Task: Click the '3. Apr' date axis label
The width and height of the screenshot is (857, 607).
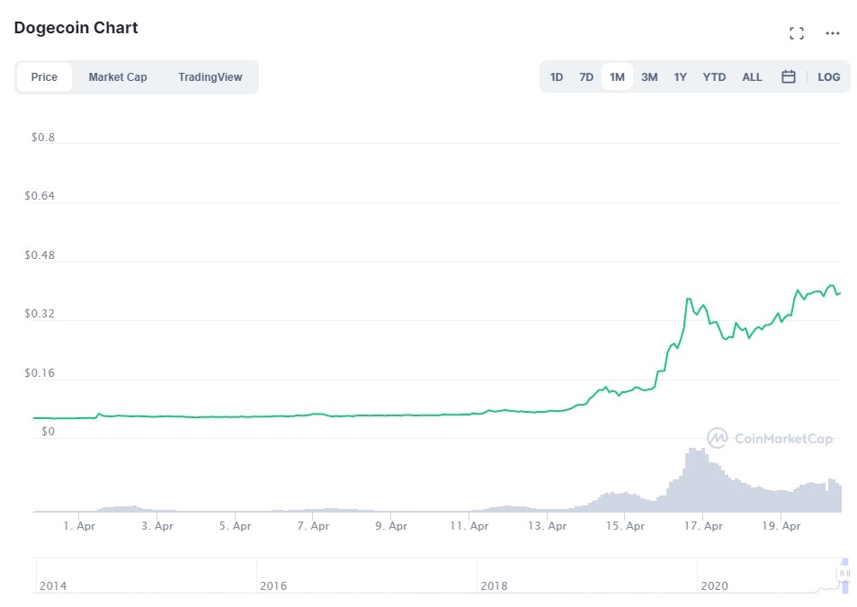Action: (157, 525)
